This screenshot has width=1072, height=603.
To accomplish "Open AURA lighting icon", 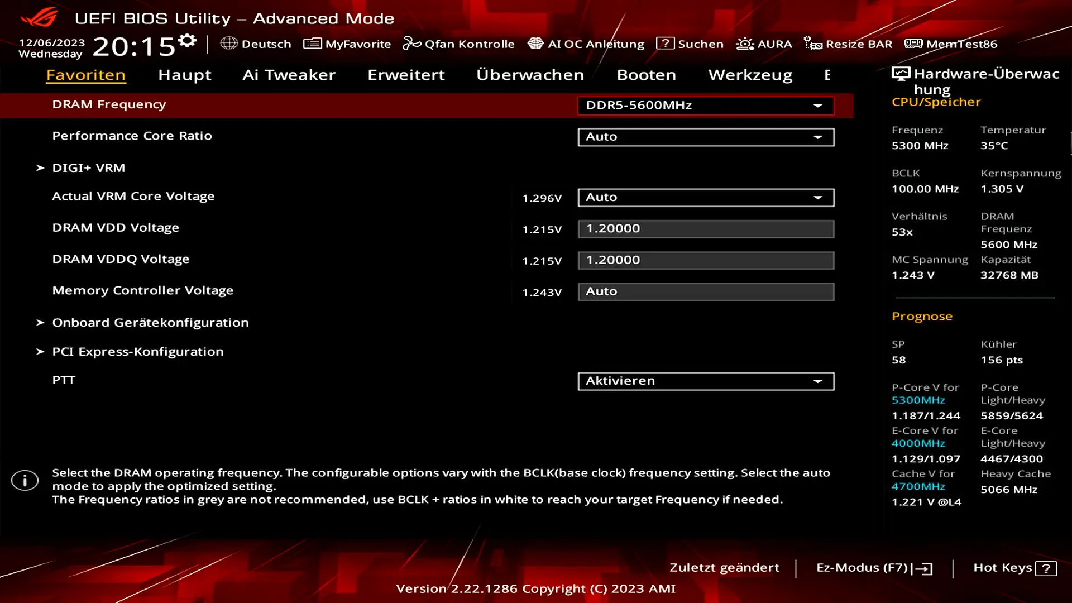I will point(745,44).
